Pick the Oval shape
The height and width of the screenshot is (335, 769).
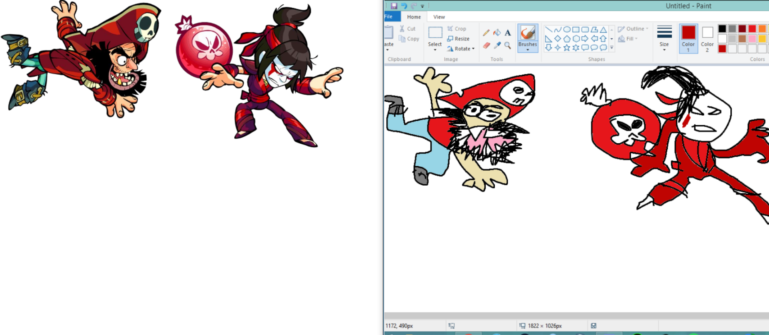567,29
